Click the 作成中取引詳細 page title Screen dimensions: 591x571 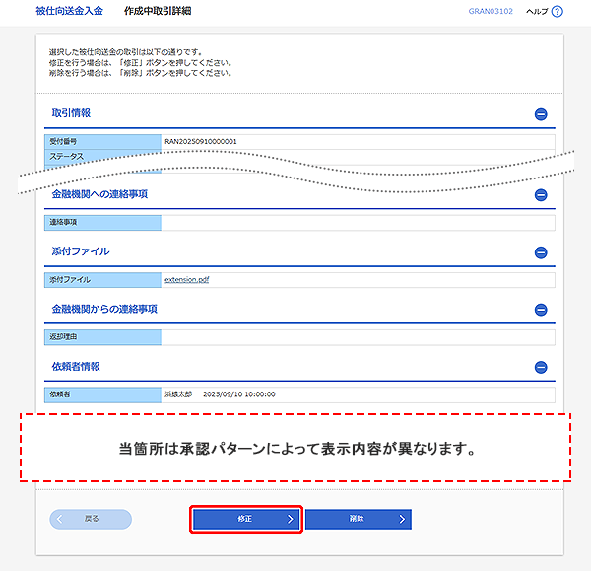tap(158, 11)
